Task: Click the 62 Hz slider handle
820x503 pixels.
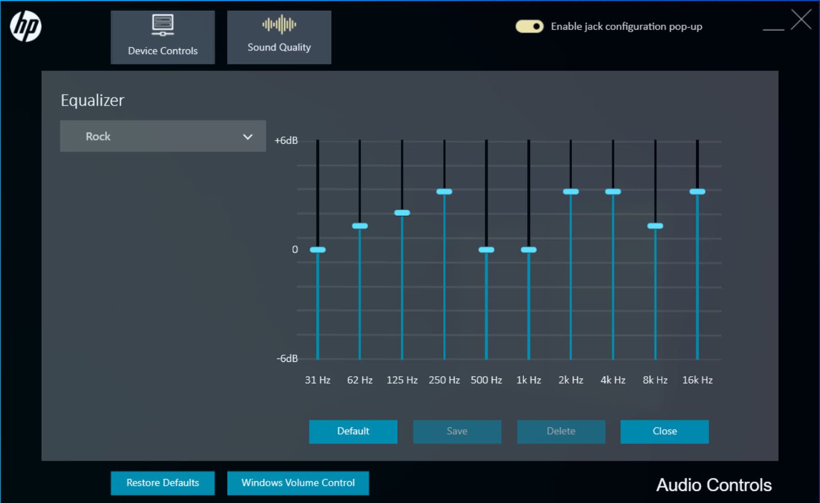Action: click(x=360, y=226)
